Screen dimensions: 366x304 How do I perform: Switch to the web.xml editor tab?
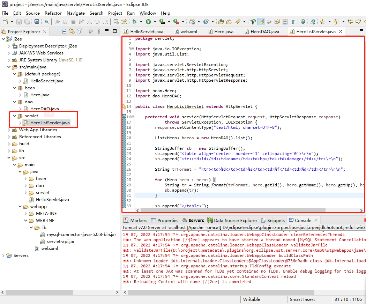coord(186,31)
